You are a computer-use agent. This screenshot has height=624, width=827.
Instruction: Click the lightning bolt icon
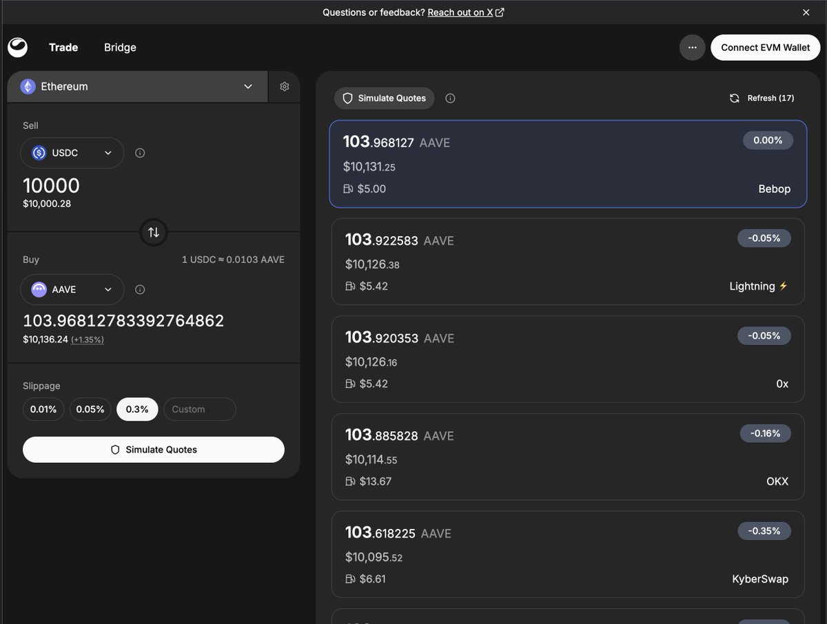click(x=783, y=286)
